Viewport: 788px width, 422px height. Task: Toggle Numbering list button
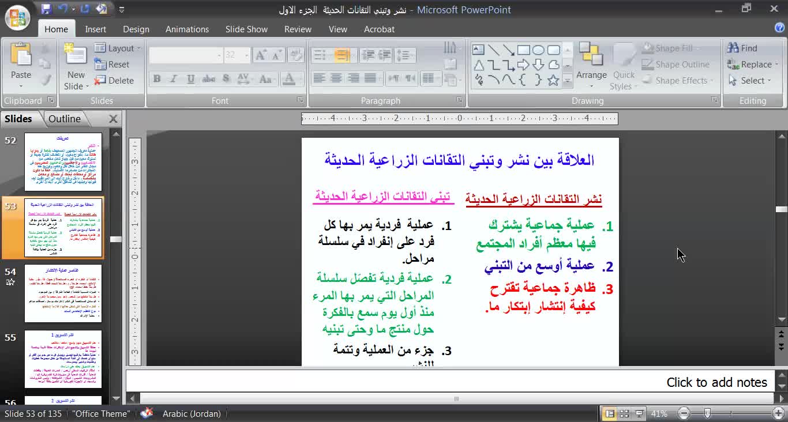click(344, 55)
